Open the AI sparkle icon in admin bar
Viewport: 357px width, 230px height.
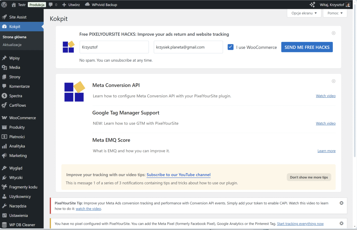[312, 4]
